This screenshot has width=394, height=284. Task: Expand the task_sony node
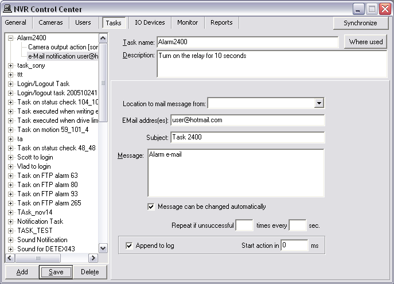point(10,65)
